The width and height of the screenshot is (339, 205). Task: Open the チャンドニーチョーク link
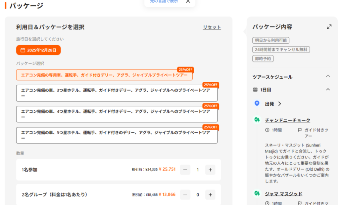click(288, 120)
